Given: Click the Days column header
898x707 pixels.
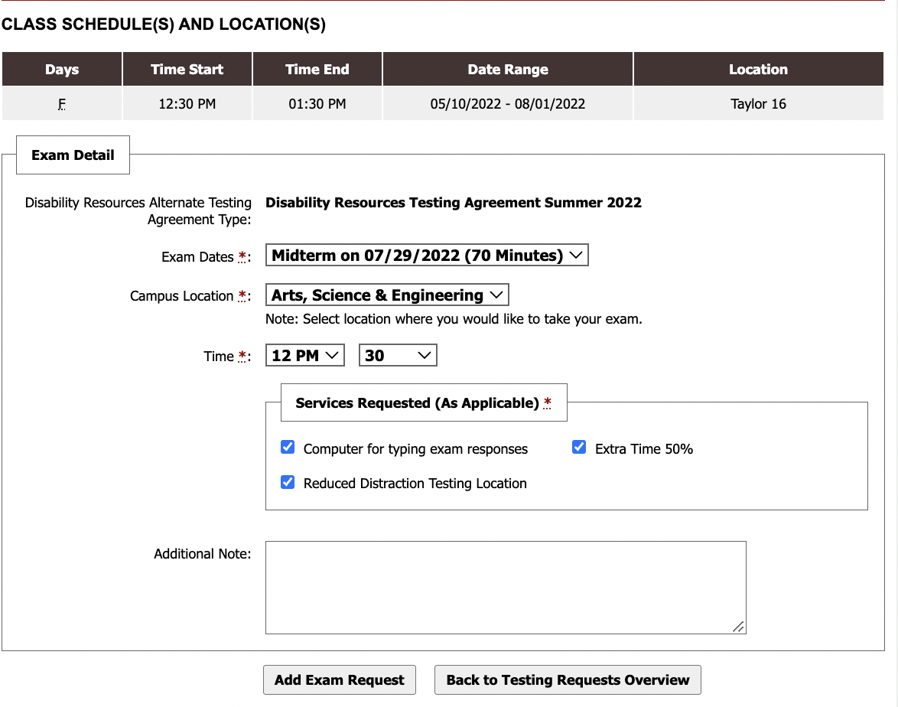Looking at the screenshot, I should coord(62,70).
